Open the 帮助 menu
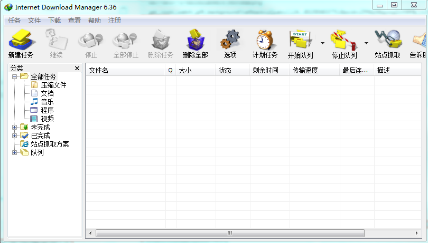 click(95, 21)
